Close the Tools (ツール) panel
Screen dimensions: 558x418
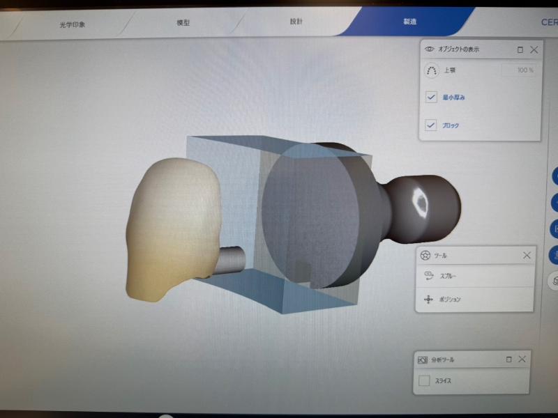pyautogui.click(x=527, y=256)
